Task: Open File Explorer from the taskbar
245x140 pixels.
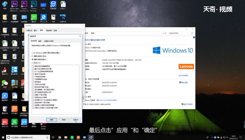Action: pyautogui.click(x=66, y=137)
